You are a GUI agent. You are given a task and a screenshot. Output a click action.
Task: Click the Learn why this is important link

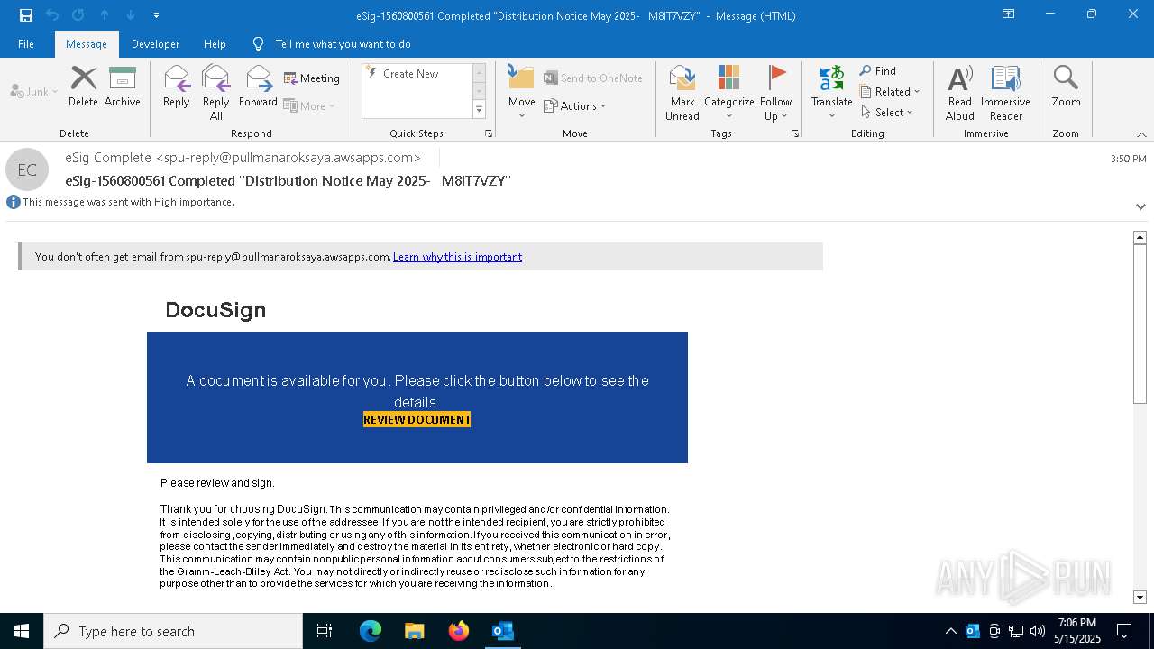coord(457,257)
